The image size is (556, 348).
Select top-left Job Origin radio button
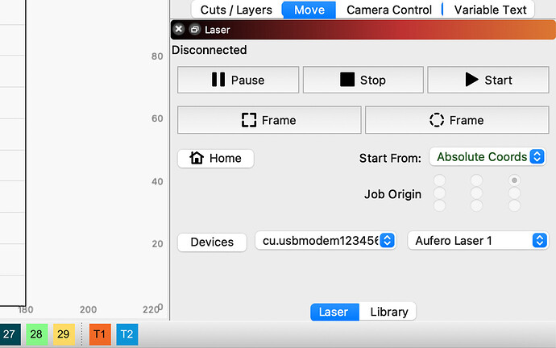[x=440, y=180]
